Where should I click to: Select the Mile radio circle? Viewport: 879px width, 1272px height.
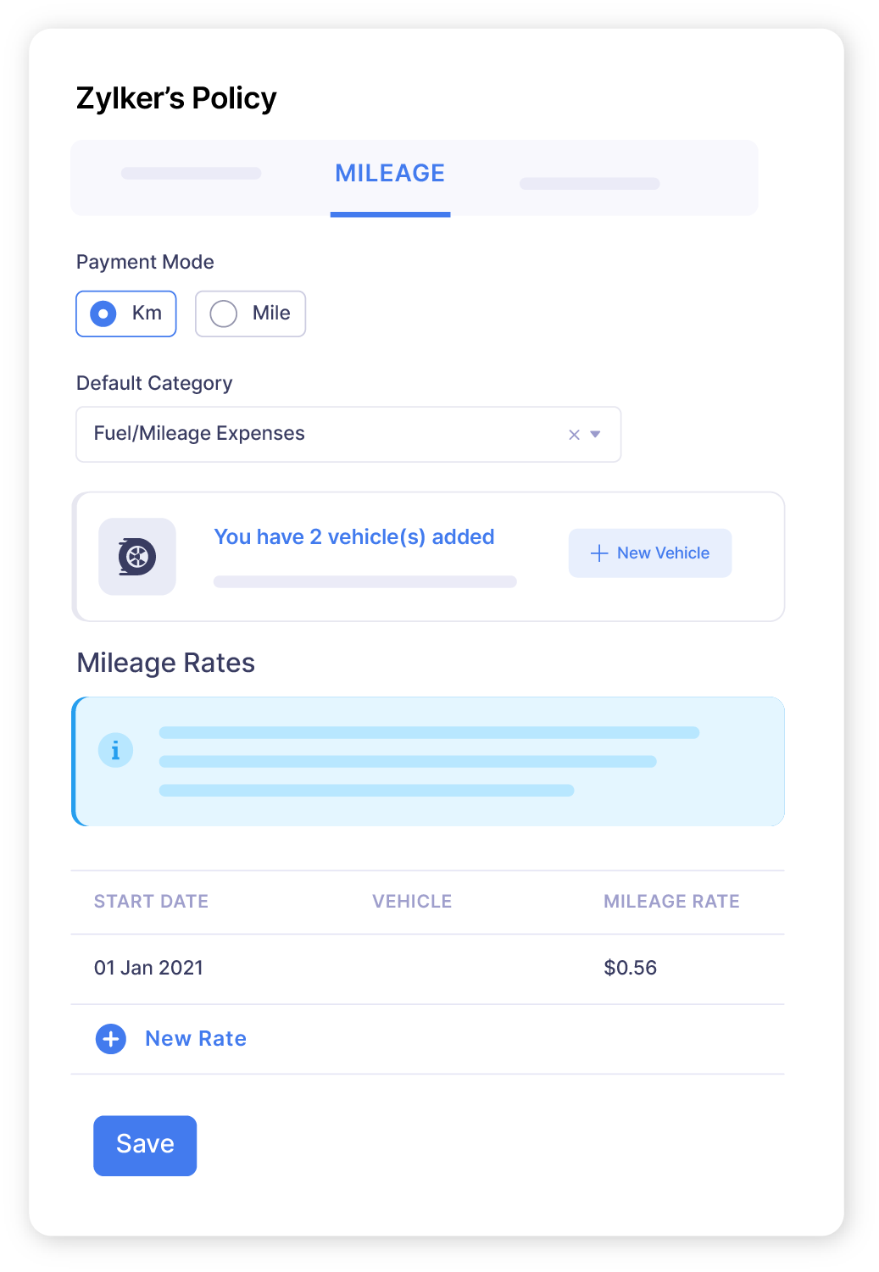click(x=222, y=314)
